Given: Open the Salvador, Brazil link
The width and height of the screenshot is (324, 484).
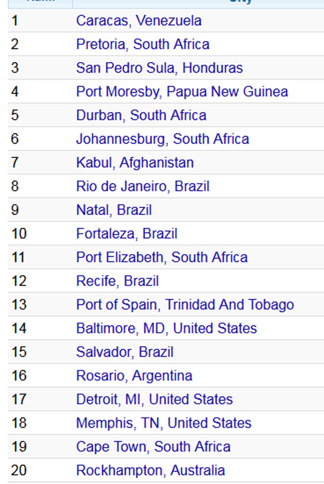Looking at the screenshot, I should [x=125, y=352].
